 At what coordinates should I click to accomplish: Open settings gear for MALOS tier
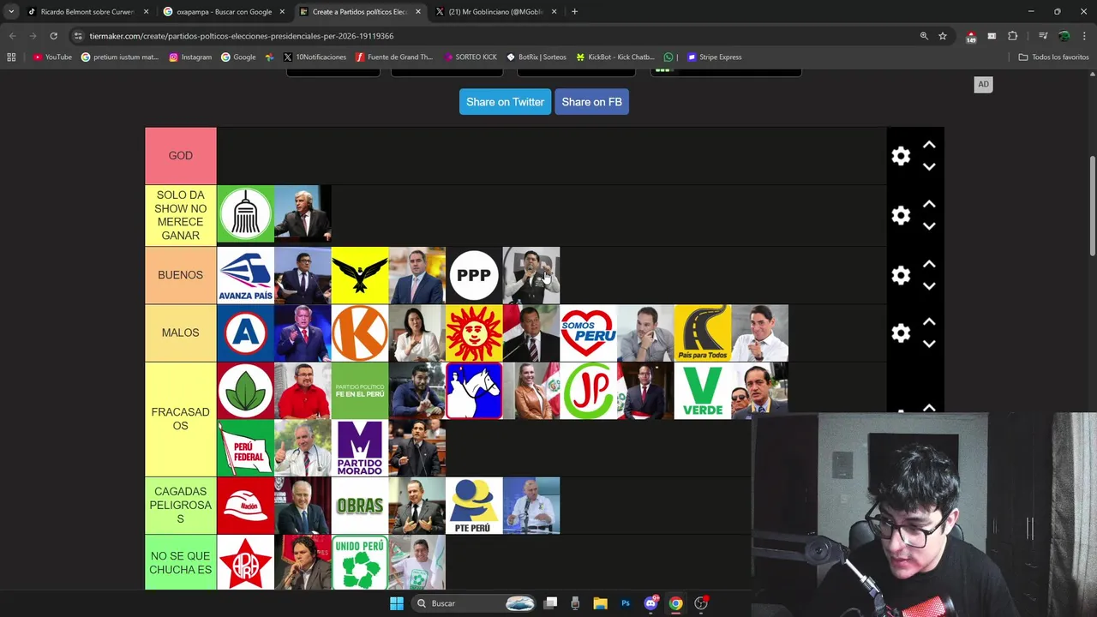901,332
